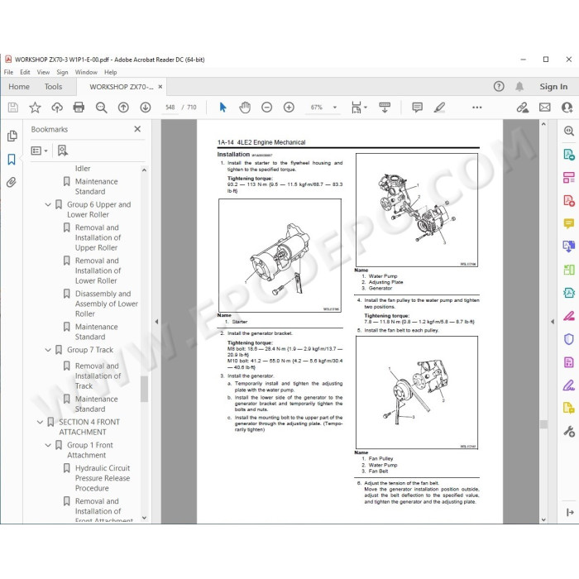Switch to the Home tab
579x579 pixels.
[19, 87]
